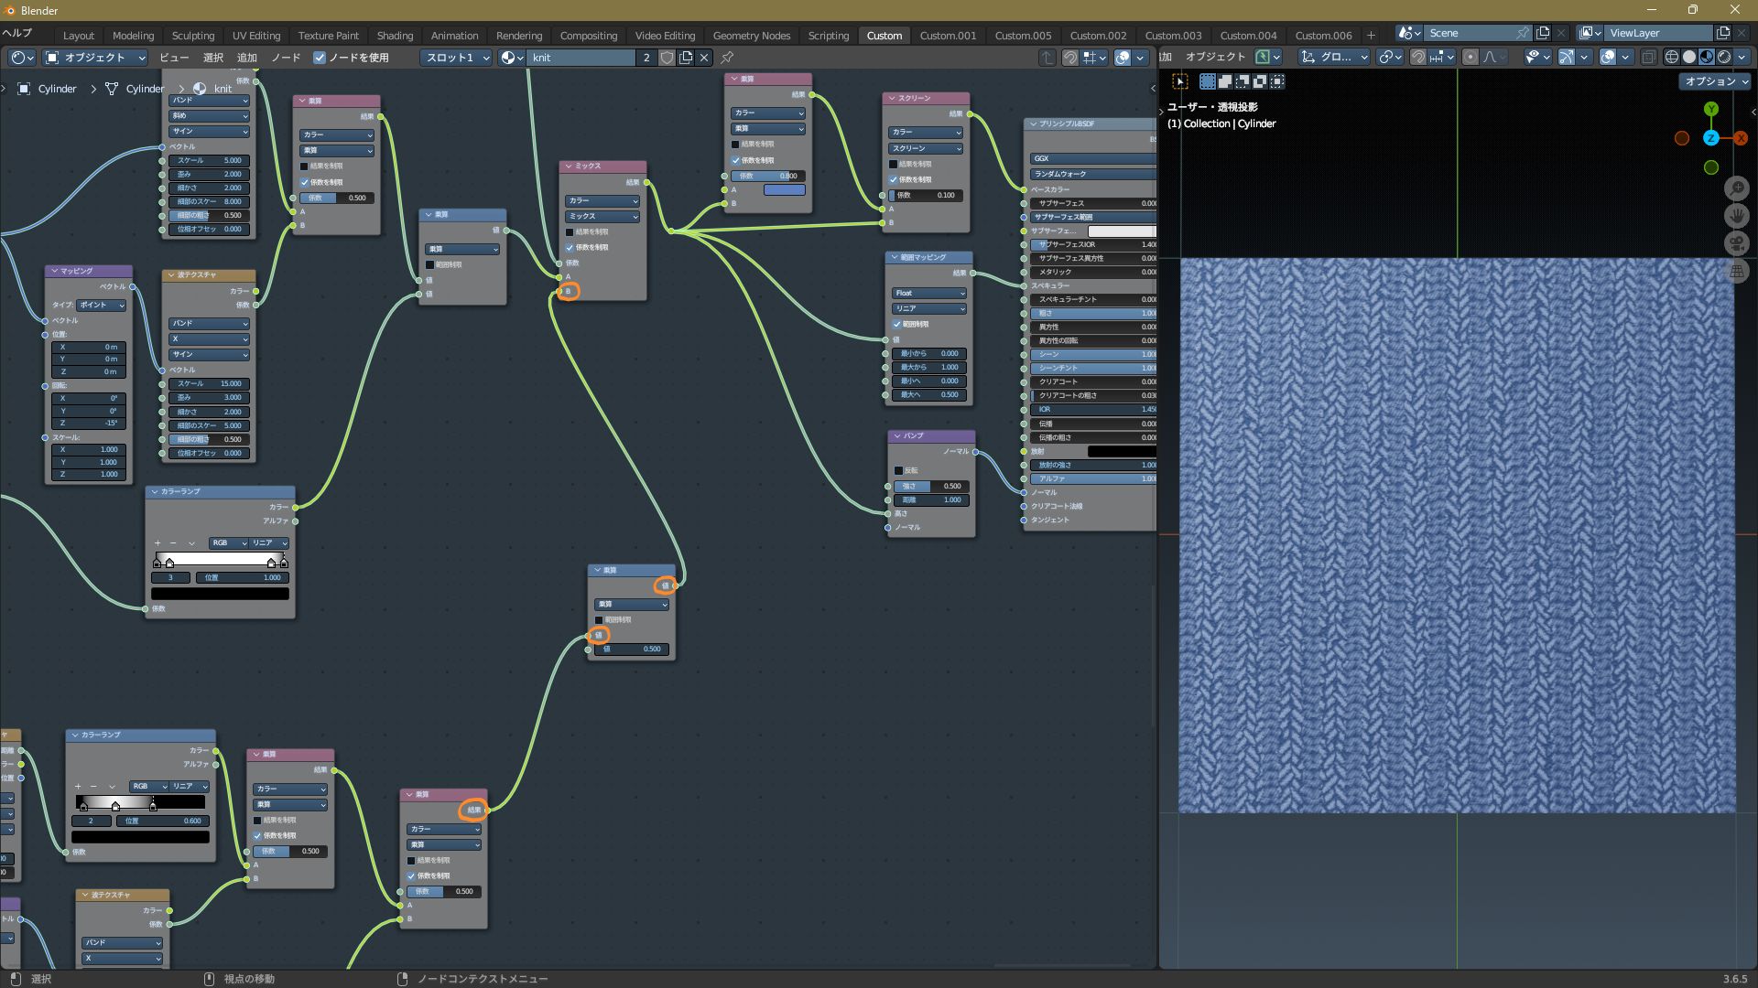Click the zoom magnifier viewport gizmo
Screen dimensions: 1758x988
(x=1736, y=188)
